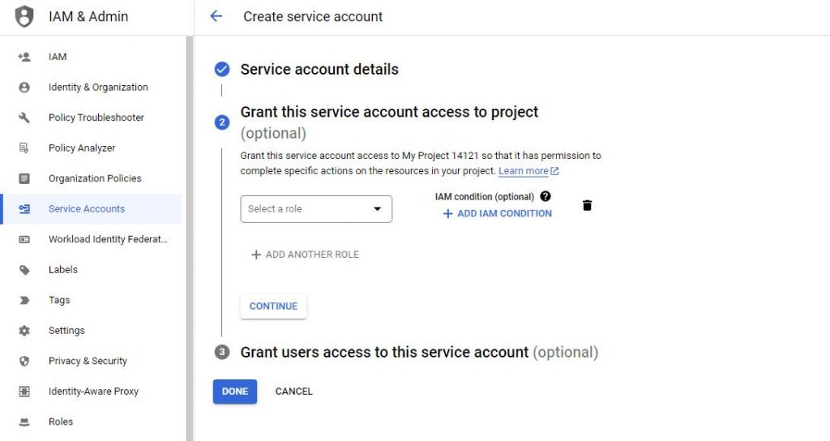Delete the role row with trash icon
830x441 pixels.
click(x=587, y=205)
